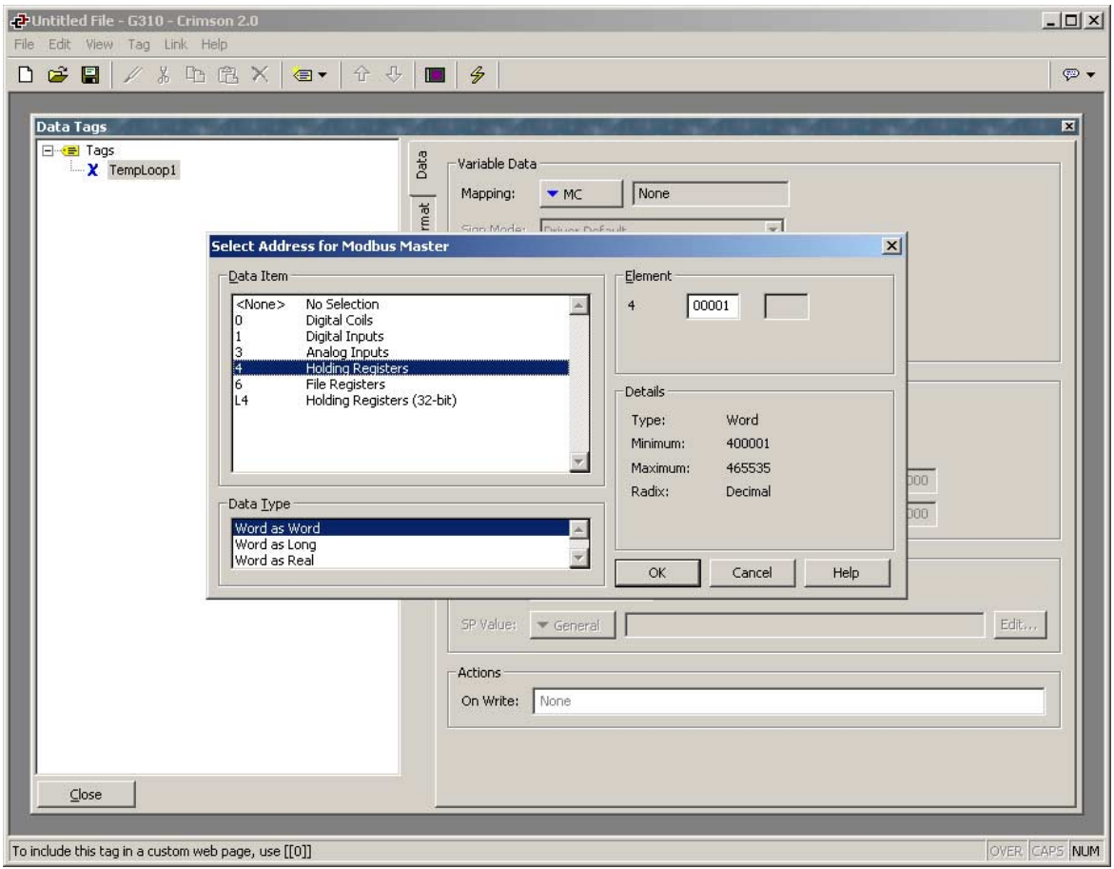Select the Holding Registers data item
The width and height of the screenshot is (1114, 869).
pyautogui.click(x=401, y=368)
